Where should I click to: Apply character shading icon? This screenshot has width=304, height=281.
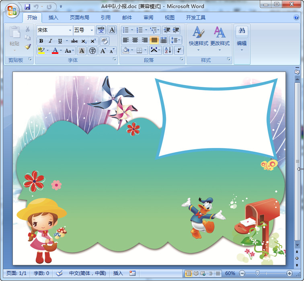(82, 51)
